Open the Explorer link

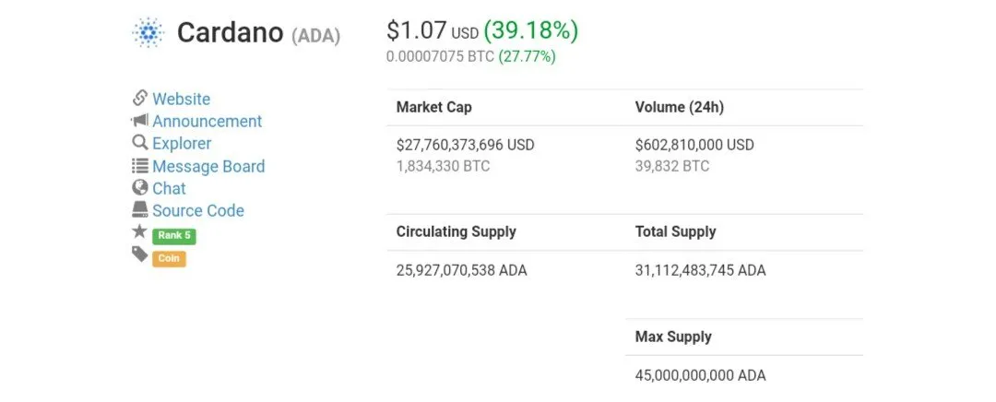tap(182, 144)
